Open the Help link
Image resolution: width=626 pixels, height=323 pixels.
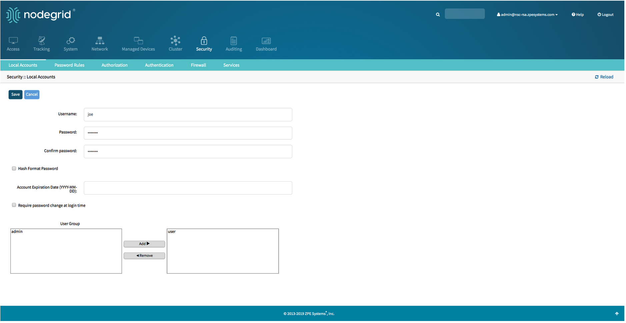[x=578, y=15]
